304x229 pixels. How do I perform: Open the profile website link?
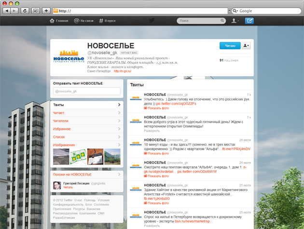pos(123,71)
